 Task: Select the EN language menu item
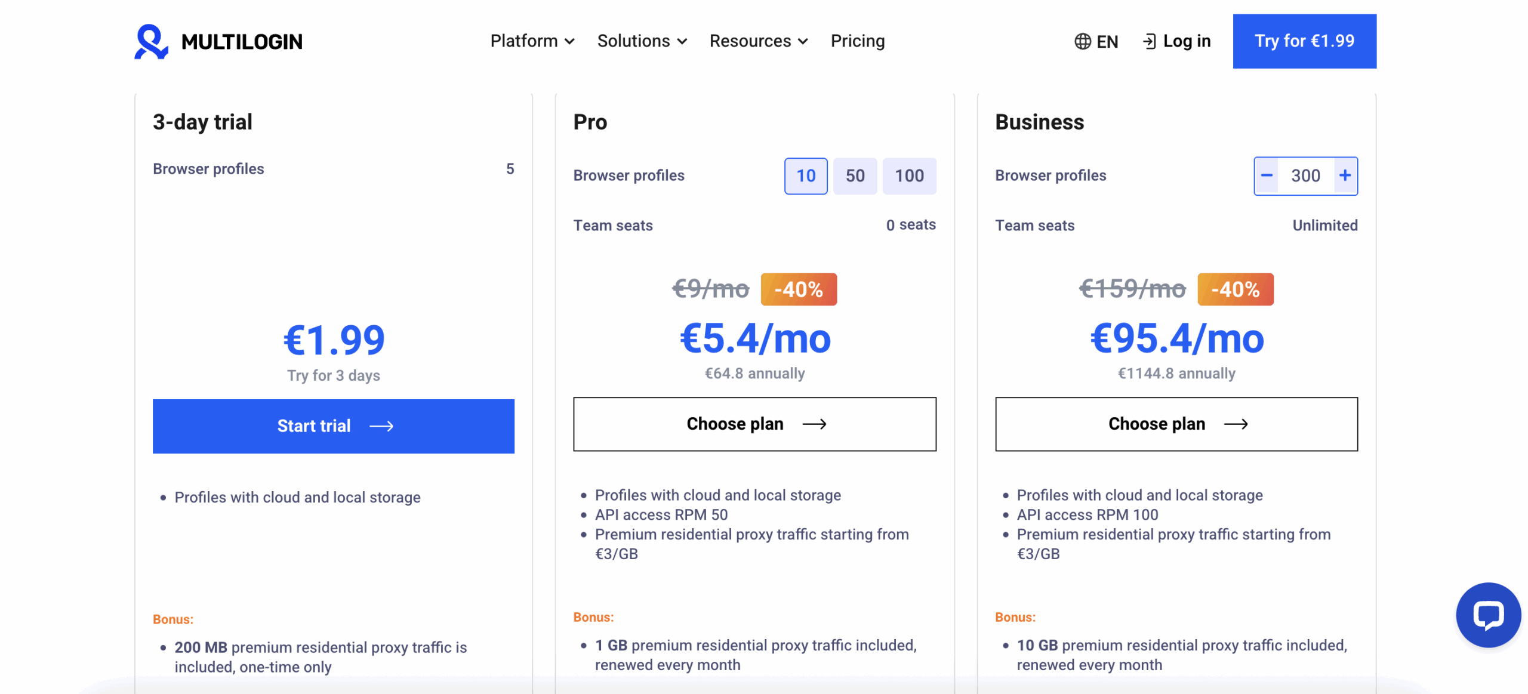(x=1107, y=41)
